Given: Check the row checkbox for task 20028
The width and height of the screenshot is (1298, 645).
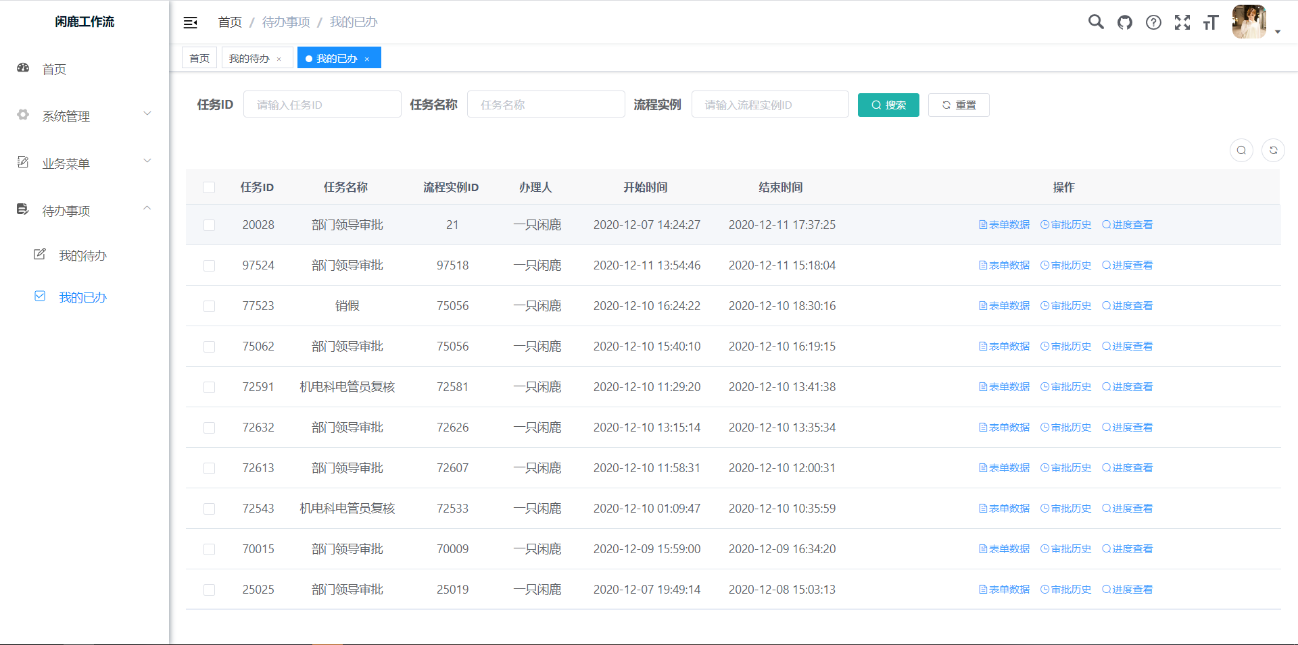Looking at the screenshot, I should (209, 225).
